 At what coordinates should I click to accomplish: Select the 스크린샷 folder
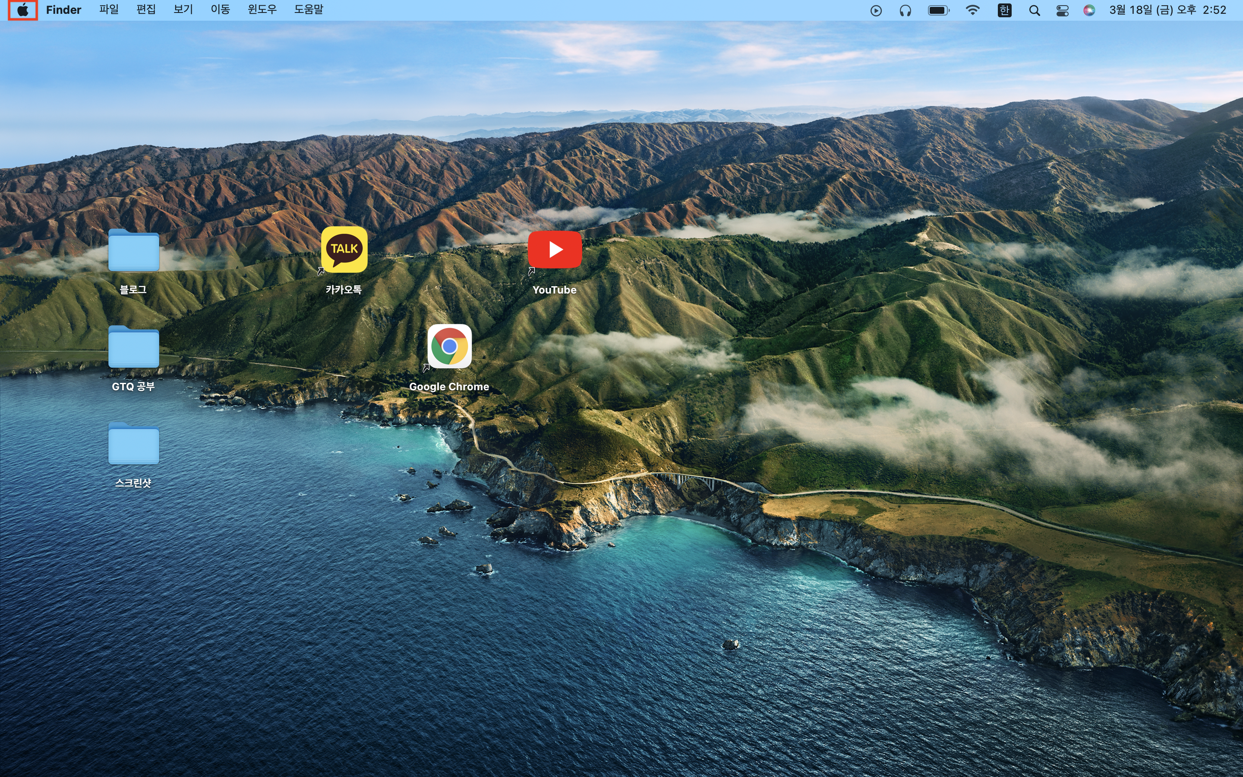(x=133, y=444)
